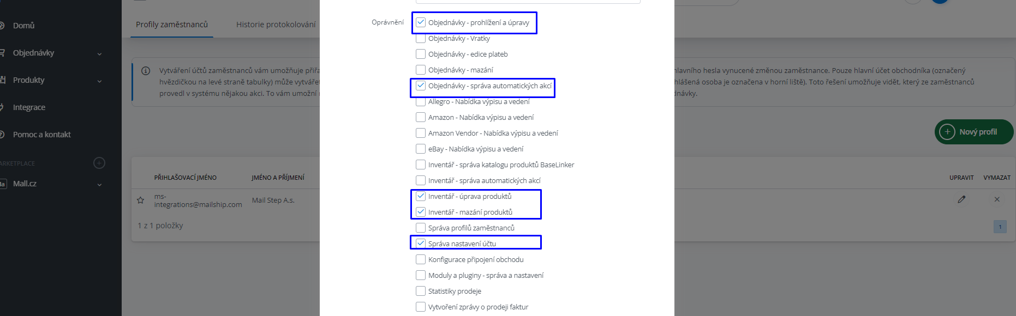Click the plus icon on Nový profil
1016x316 pixels.
(x=947, y=132)
